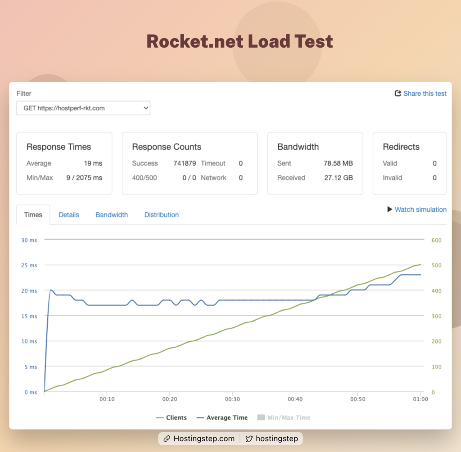461x452 pixels.
Task: Click the Filter label
Action: click(24, 94)
